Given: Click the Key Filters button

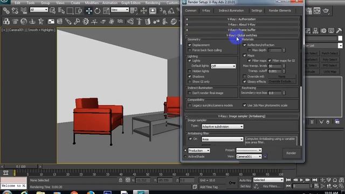Looking at the screenshot, I should (x=271, y=186).
